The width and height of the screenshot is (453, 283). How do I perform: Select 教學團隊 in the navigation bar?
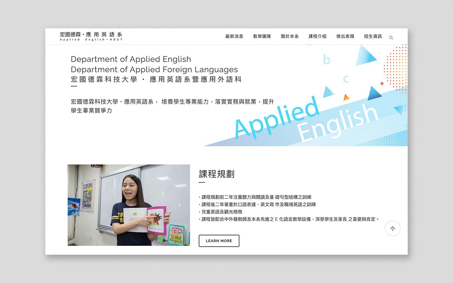pyautogui.click(x=262, y=36)
